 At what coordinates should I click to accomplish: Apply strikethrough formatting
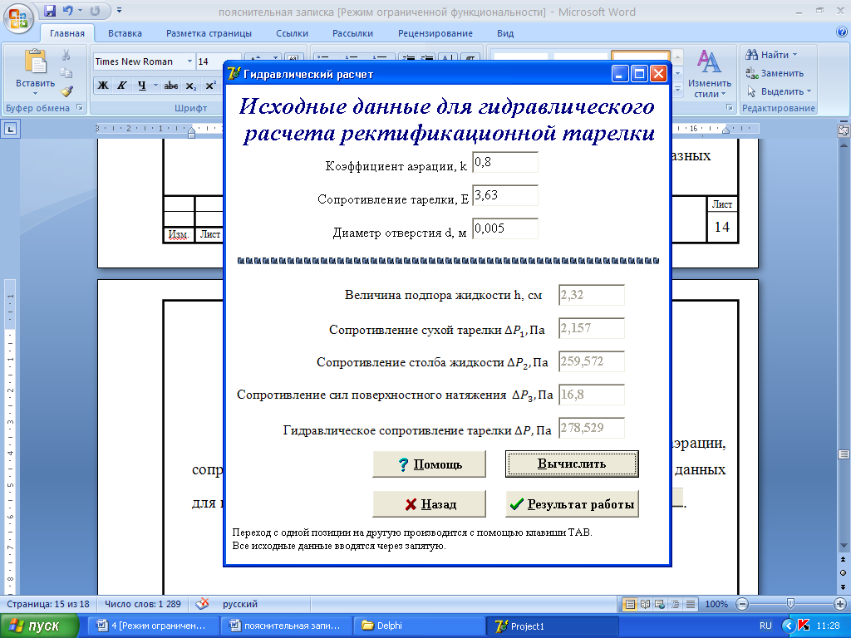tap(171, 86)
